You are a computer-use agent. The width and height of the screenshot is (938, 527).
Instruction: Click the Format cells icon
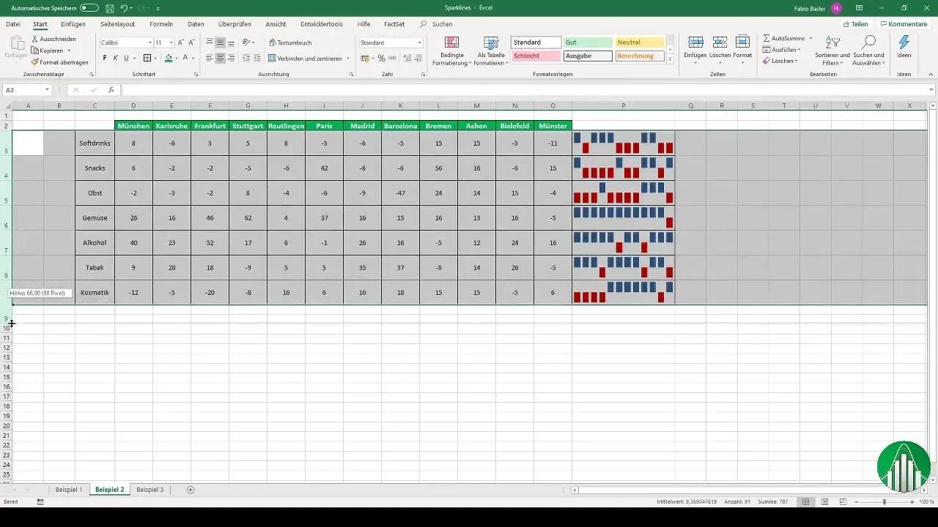742,42
